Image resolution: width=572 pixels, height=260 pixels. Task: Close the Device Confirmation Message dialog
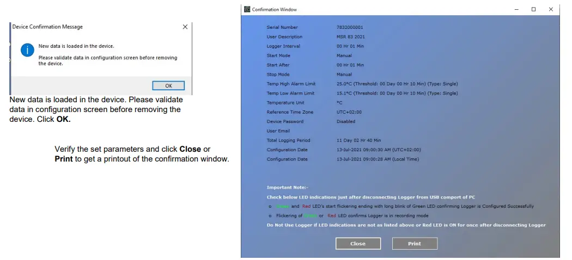tap(185, 27)
